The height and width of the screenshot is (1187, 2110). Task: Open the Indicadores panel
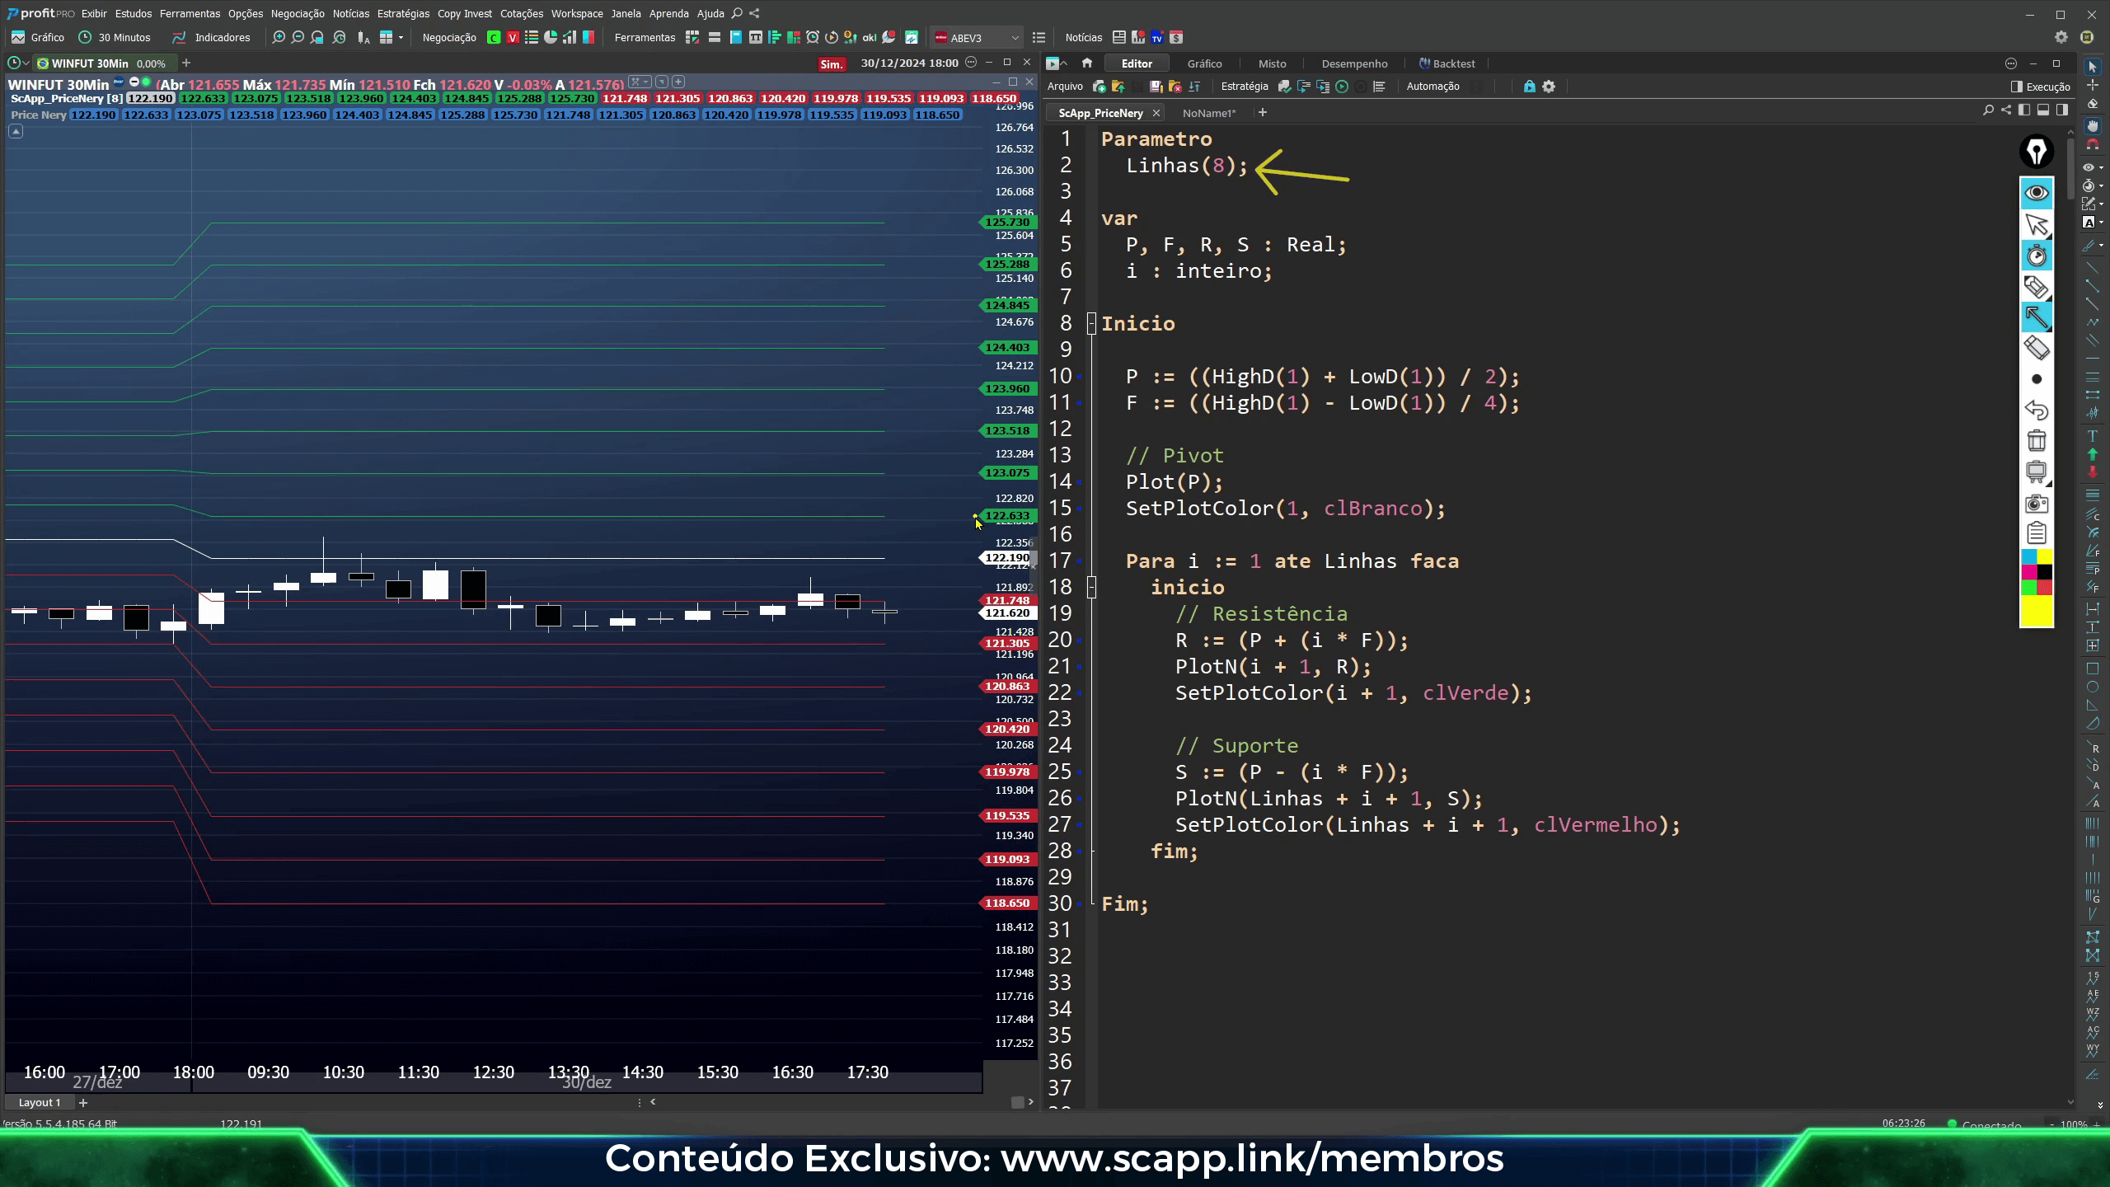pos(211,37)
